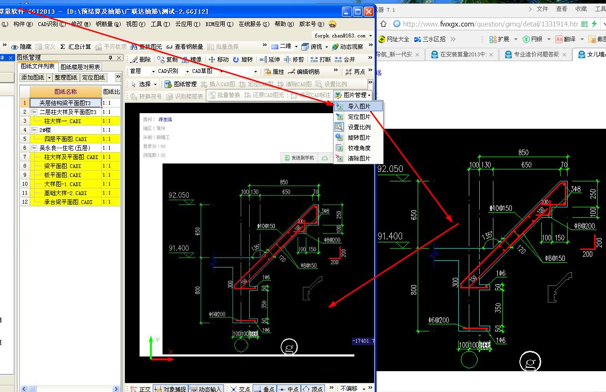Open 网址大全 bookmark in browser
This screenshot has width=606, height=392.
(x=394, y=39)
